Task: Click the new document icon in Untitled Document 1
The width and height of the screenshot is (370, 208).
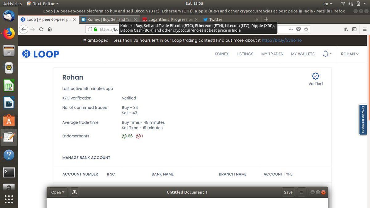Action: click(x=74, y=192)
